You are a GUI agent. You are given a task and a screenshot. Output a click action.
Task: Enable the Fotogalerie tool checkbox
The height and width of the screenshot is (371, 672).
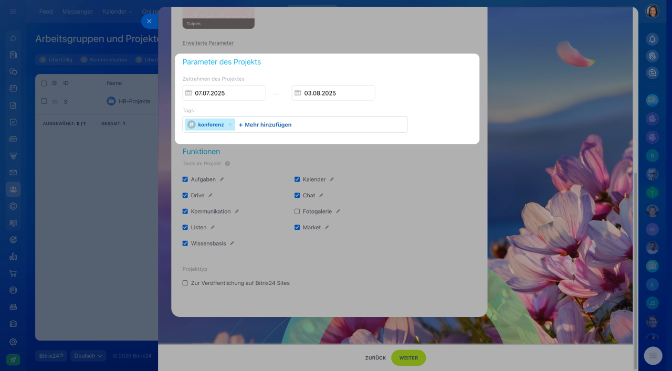[x=297, y=211]
